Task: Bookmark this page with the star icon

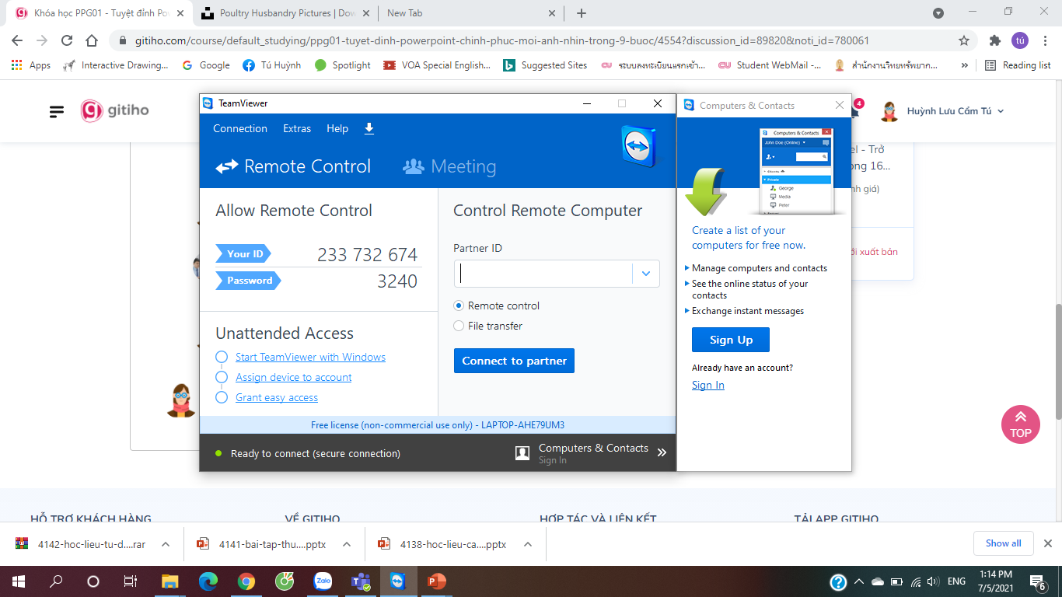Action: 964,40
